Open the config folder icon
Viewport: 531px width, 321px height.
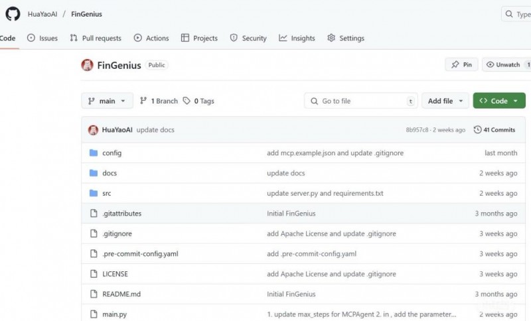(93, 153)
